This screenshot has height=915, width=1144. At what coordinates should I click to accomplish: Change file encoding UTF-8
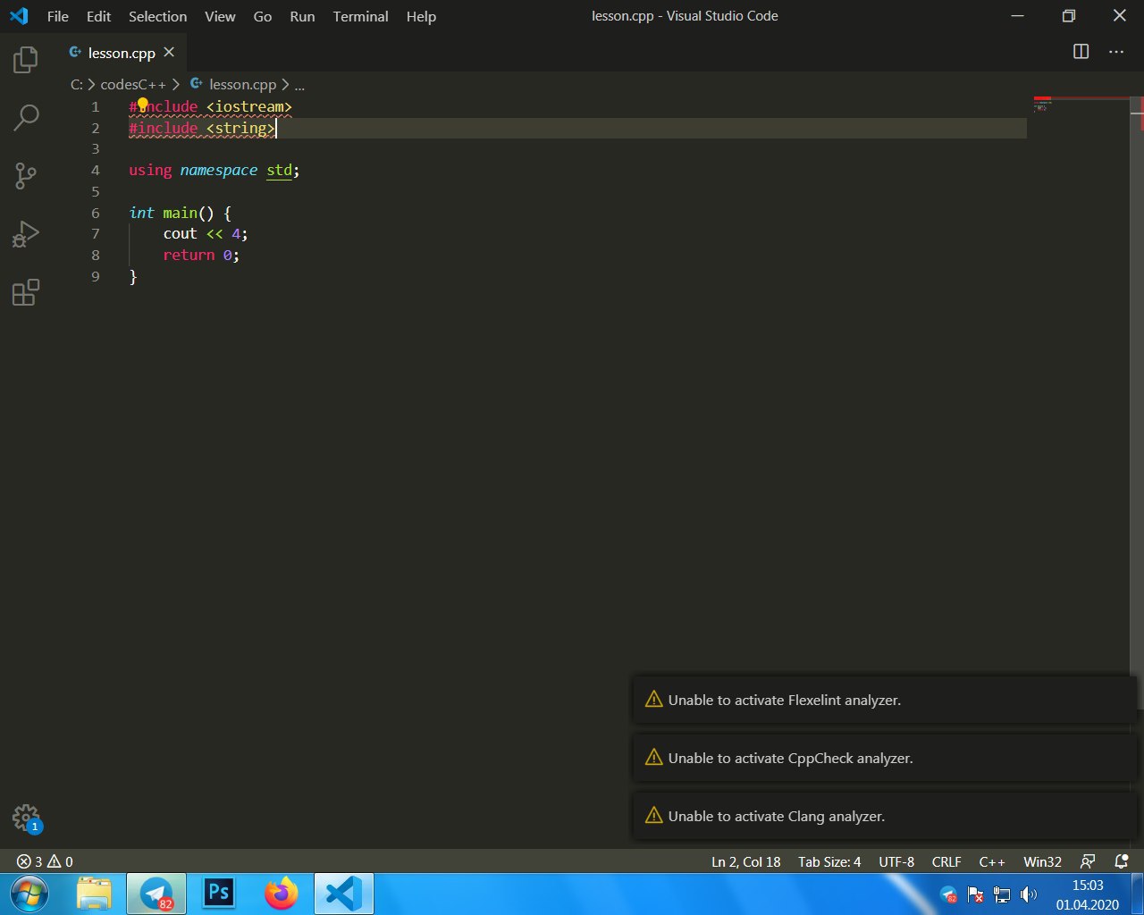pyautogui.click(x=896, y=861)
